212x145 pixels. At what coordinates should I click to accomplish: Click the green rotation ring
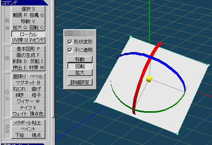tap(149, 111)
